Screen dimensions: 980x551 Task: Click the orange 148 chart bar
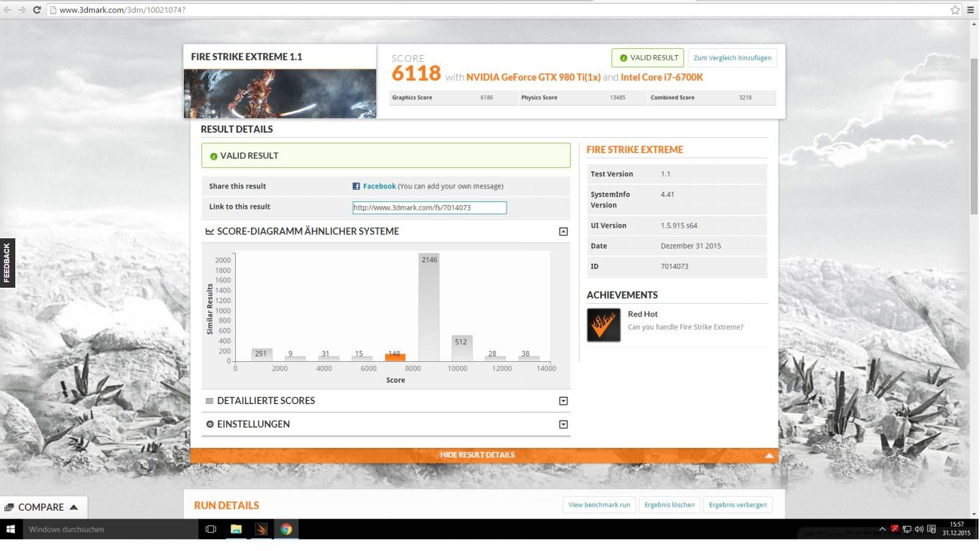pos(395,358)
